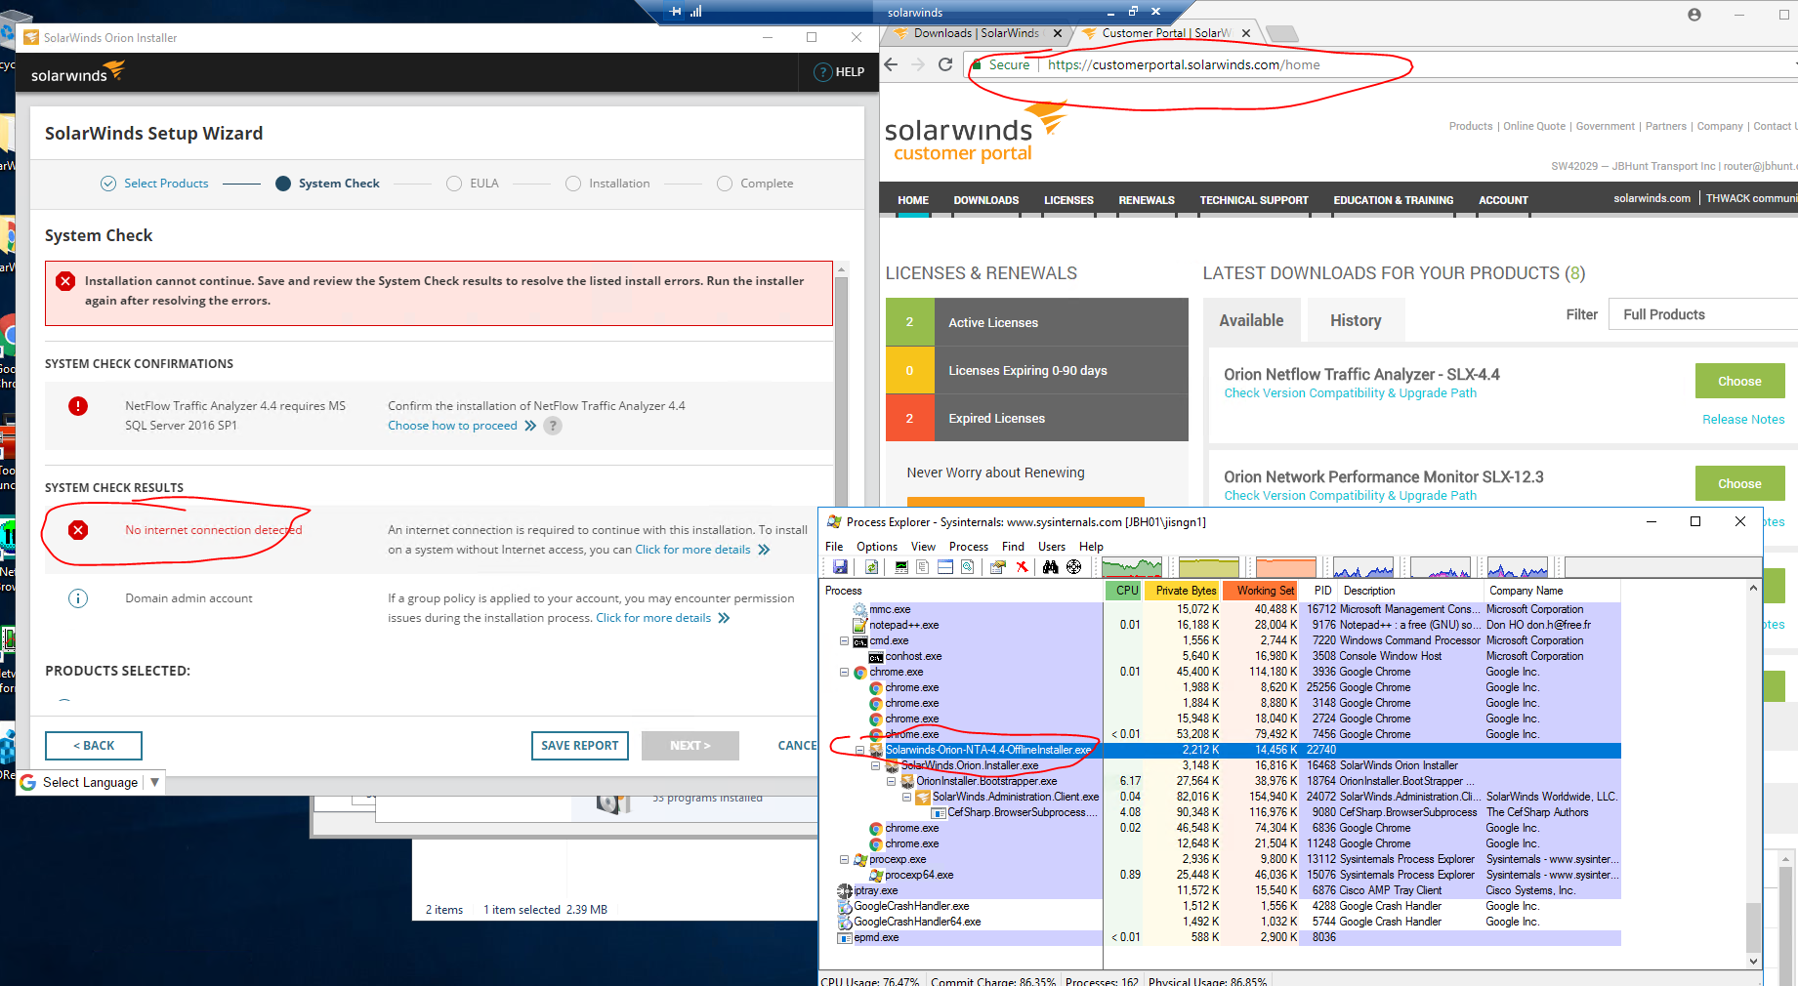This screenshot has width=1798, height=986.
Task: Click the orange physical memory mini graph
Action: [x=1286, y=567]
